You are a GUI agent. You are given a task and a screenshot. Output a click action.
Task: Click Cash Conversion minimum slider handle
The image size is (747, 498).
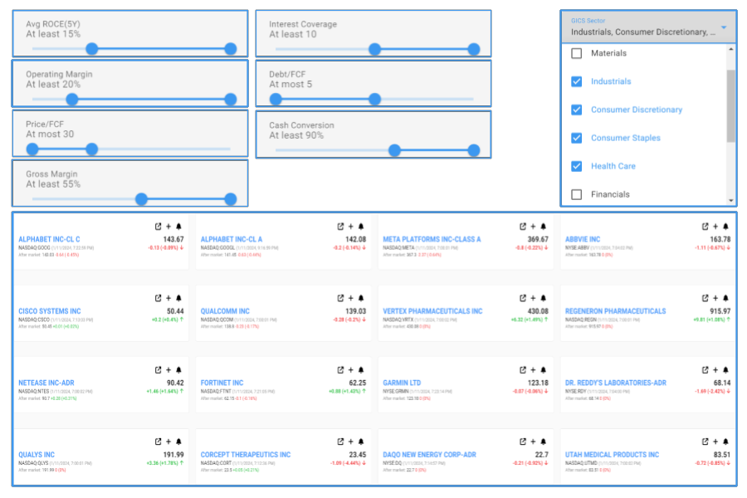[394, 150]
